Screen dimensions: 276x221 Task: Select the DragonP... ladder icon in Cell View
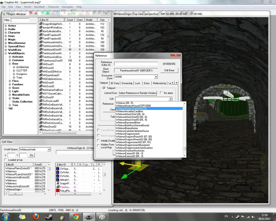[58, 183]
